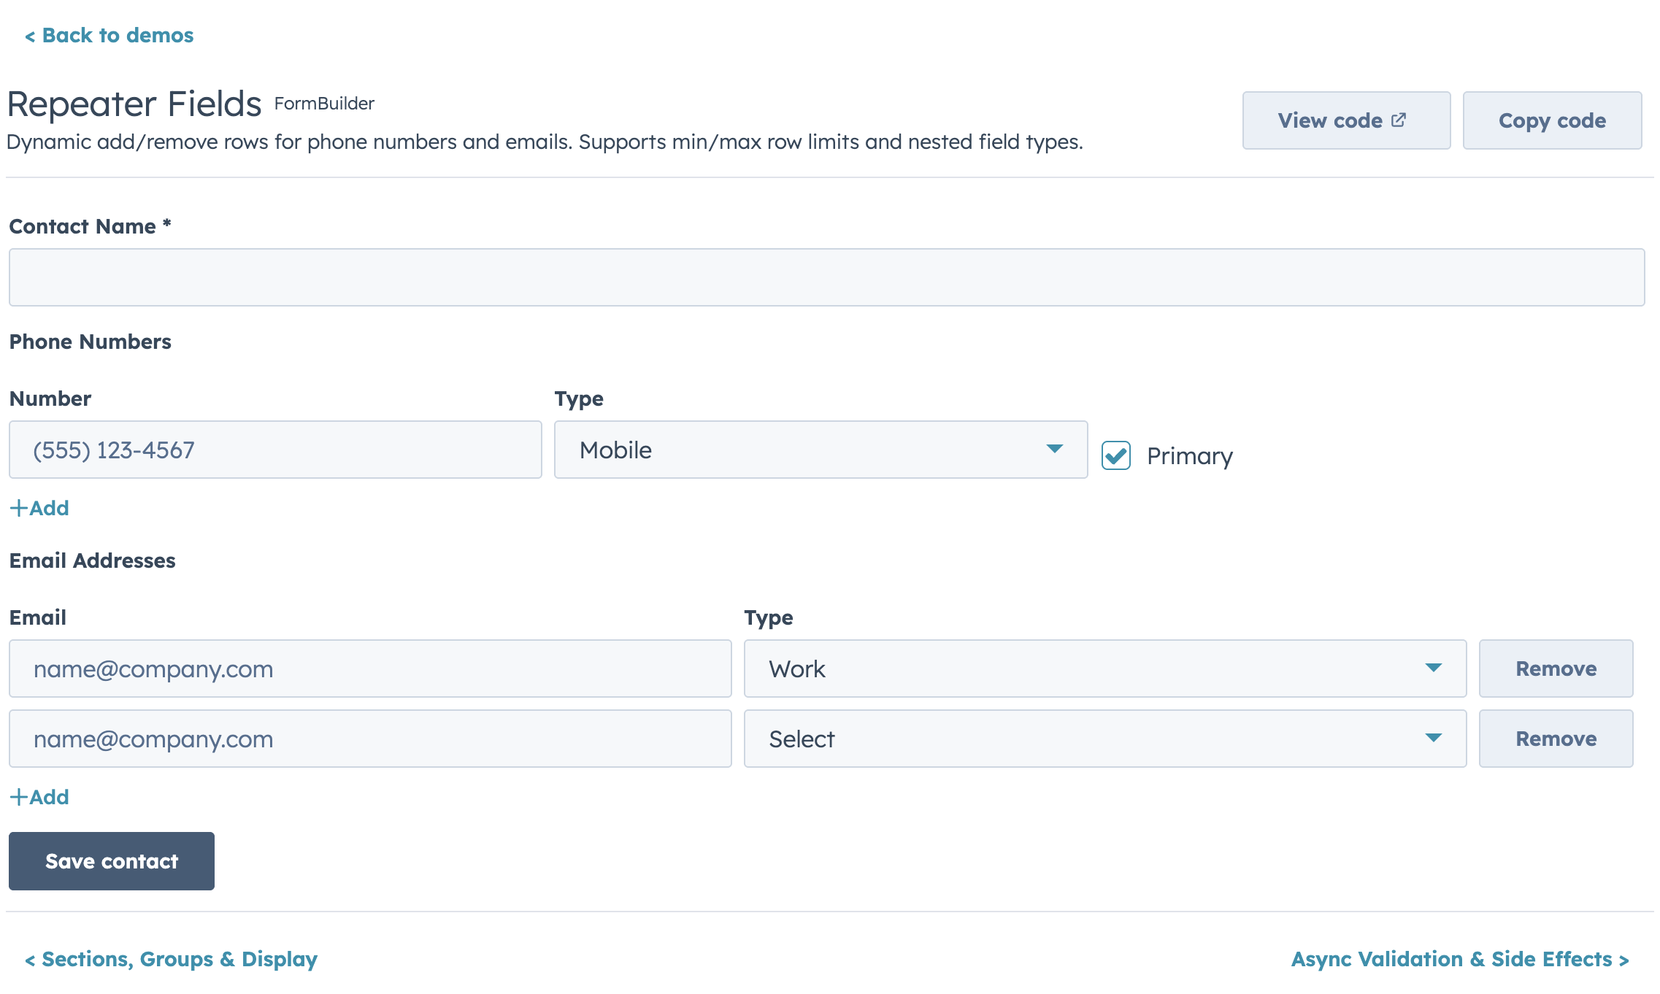Viewport: 1660px width, 994px height.
Task: Click the external link icon in View code
Action: 1398,120
